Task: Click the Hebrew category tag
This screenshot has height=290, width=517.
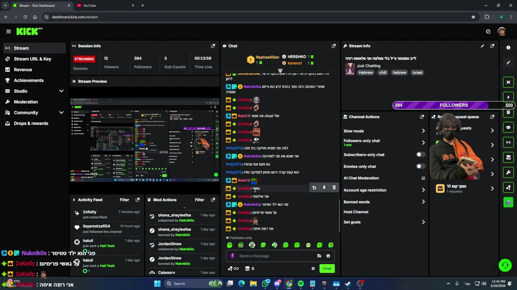Action: point(366,72)
